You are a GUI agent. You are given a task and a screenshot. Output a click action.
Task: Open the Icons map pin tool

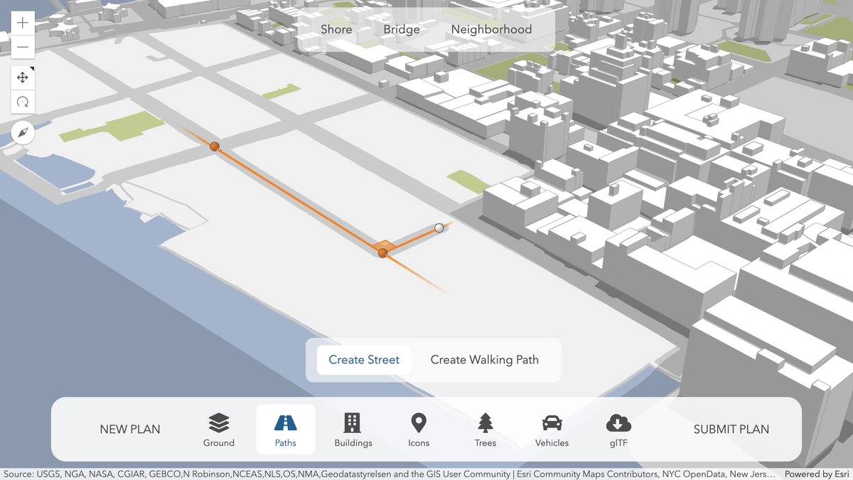click(419, 423)
